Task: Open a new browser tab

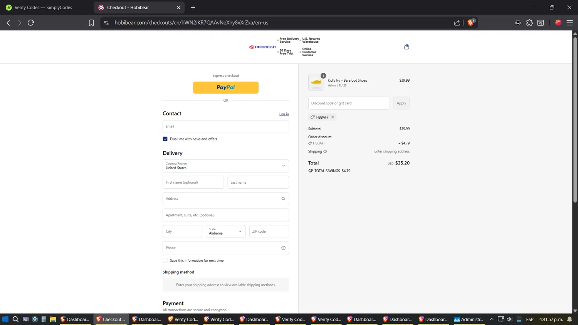Action: [x=193, y=7]
